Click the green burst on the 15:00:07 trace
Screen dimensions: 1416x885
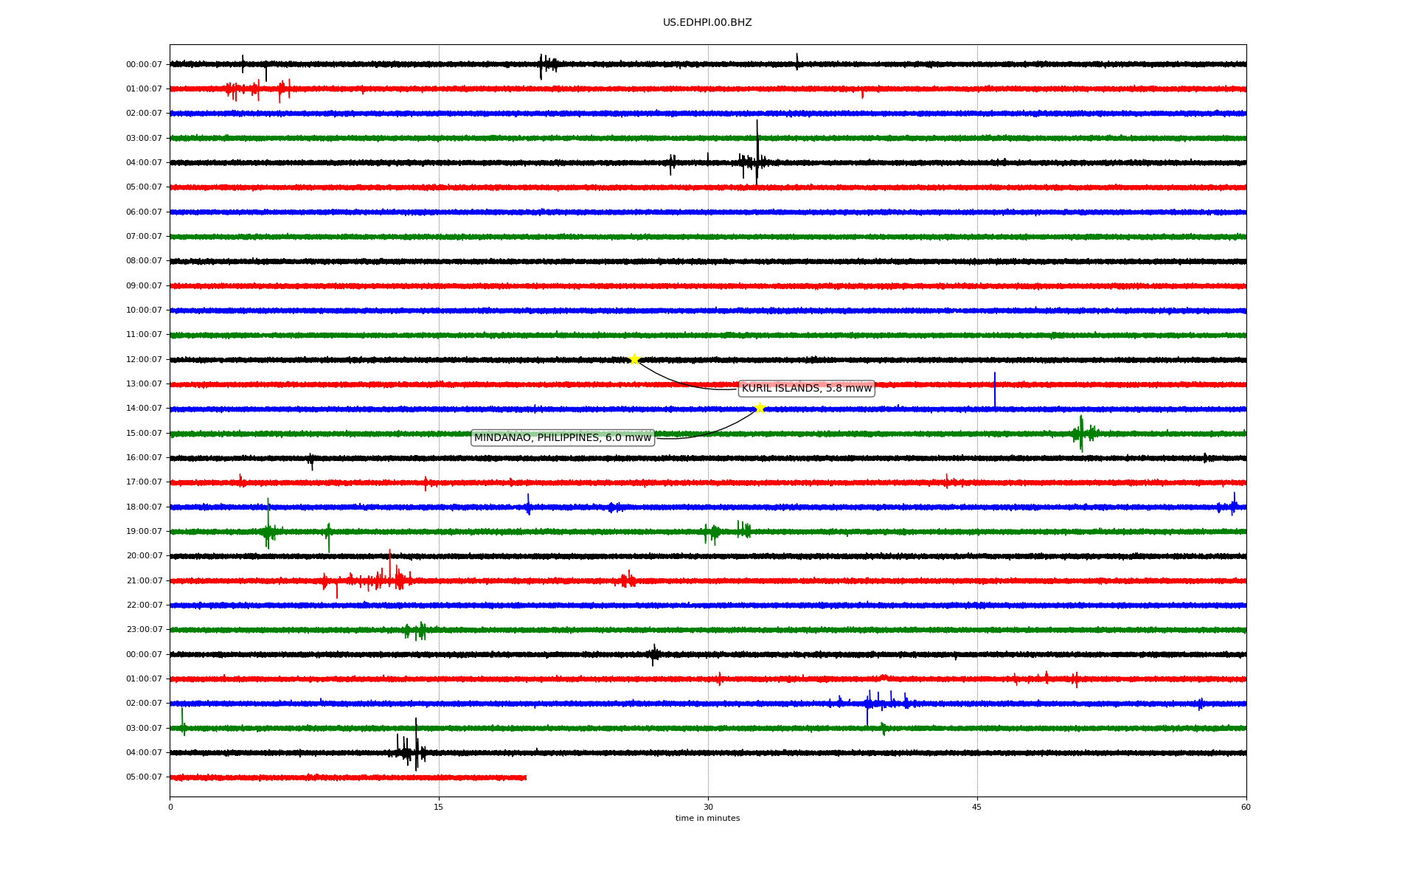point(1081,433)
